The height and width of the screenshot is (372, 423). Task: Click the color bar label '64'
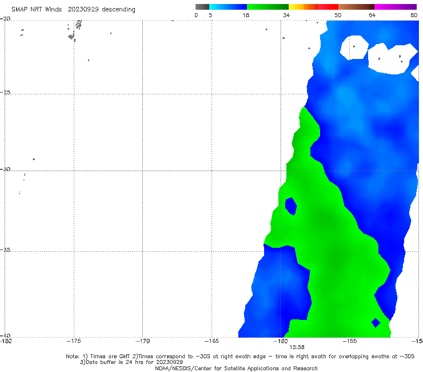(x=372, y=15)
